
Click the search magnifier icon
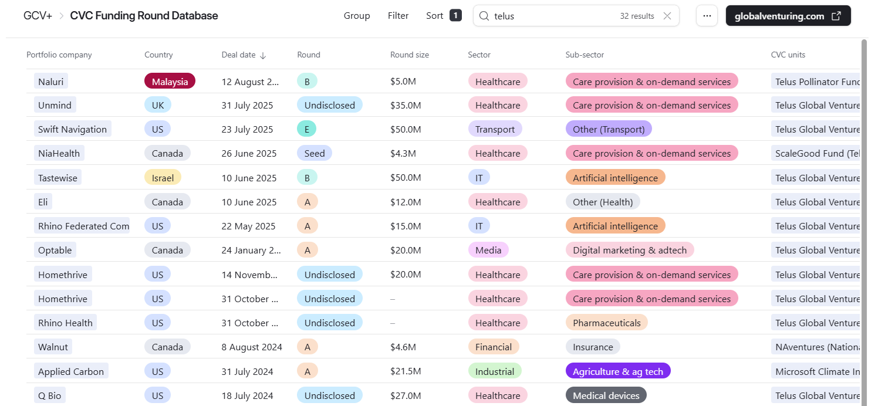(x=484, y=16)
